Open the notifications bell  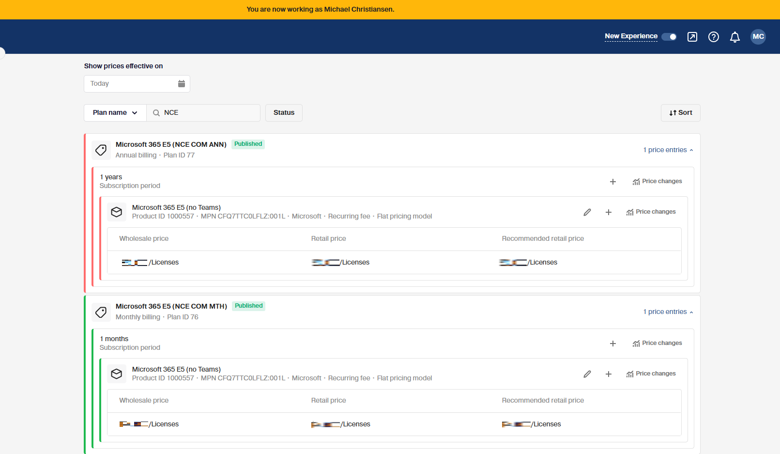tap(735, 37)
